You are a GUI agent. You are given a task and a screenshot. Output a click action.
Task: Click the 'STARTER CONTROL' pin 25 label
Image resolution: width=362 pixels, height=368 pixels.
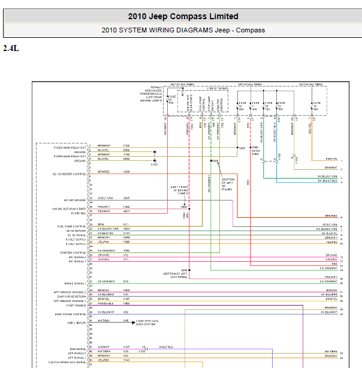(x=73, y=253)
